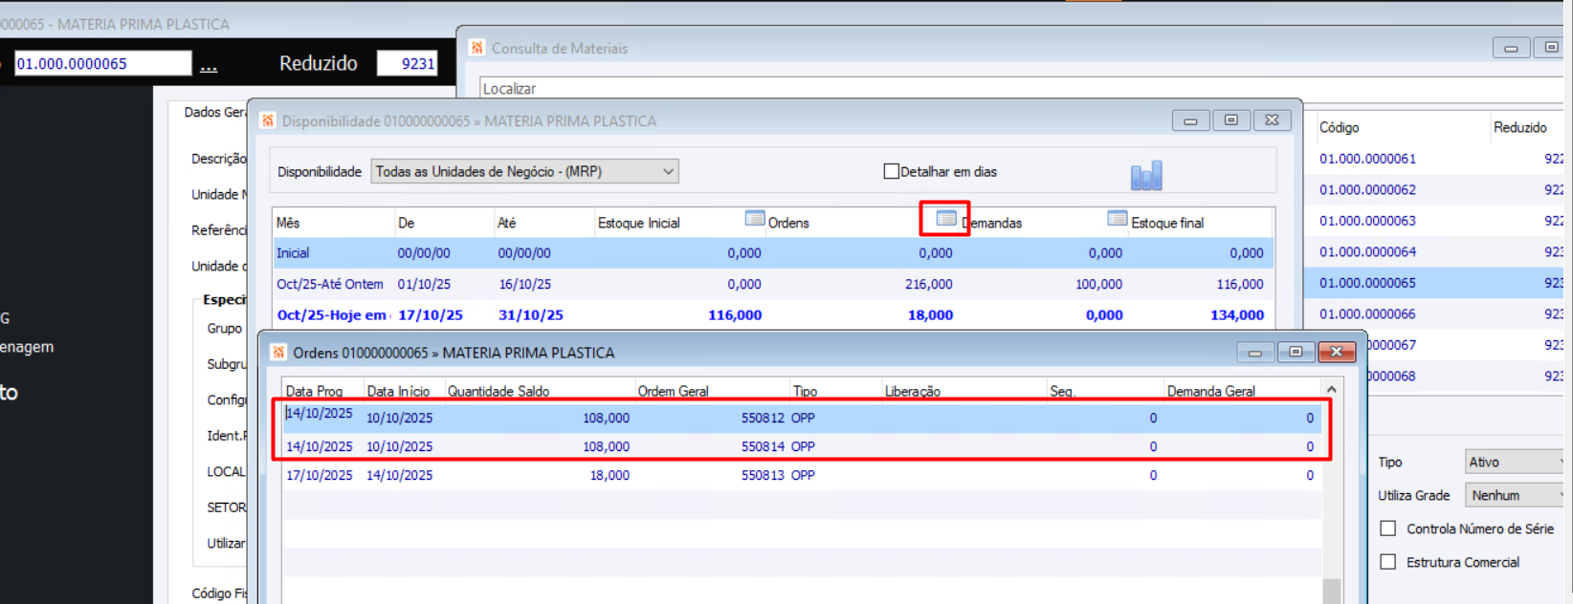
Task: Click the Consulta de Materiais window icon
Action: [476, 47]
